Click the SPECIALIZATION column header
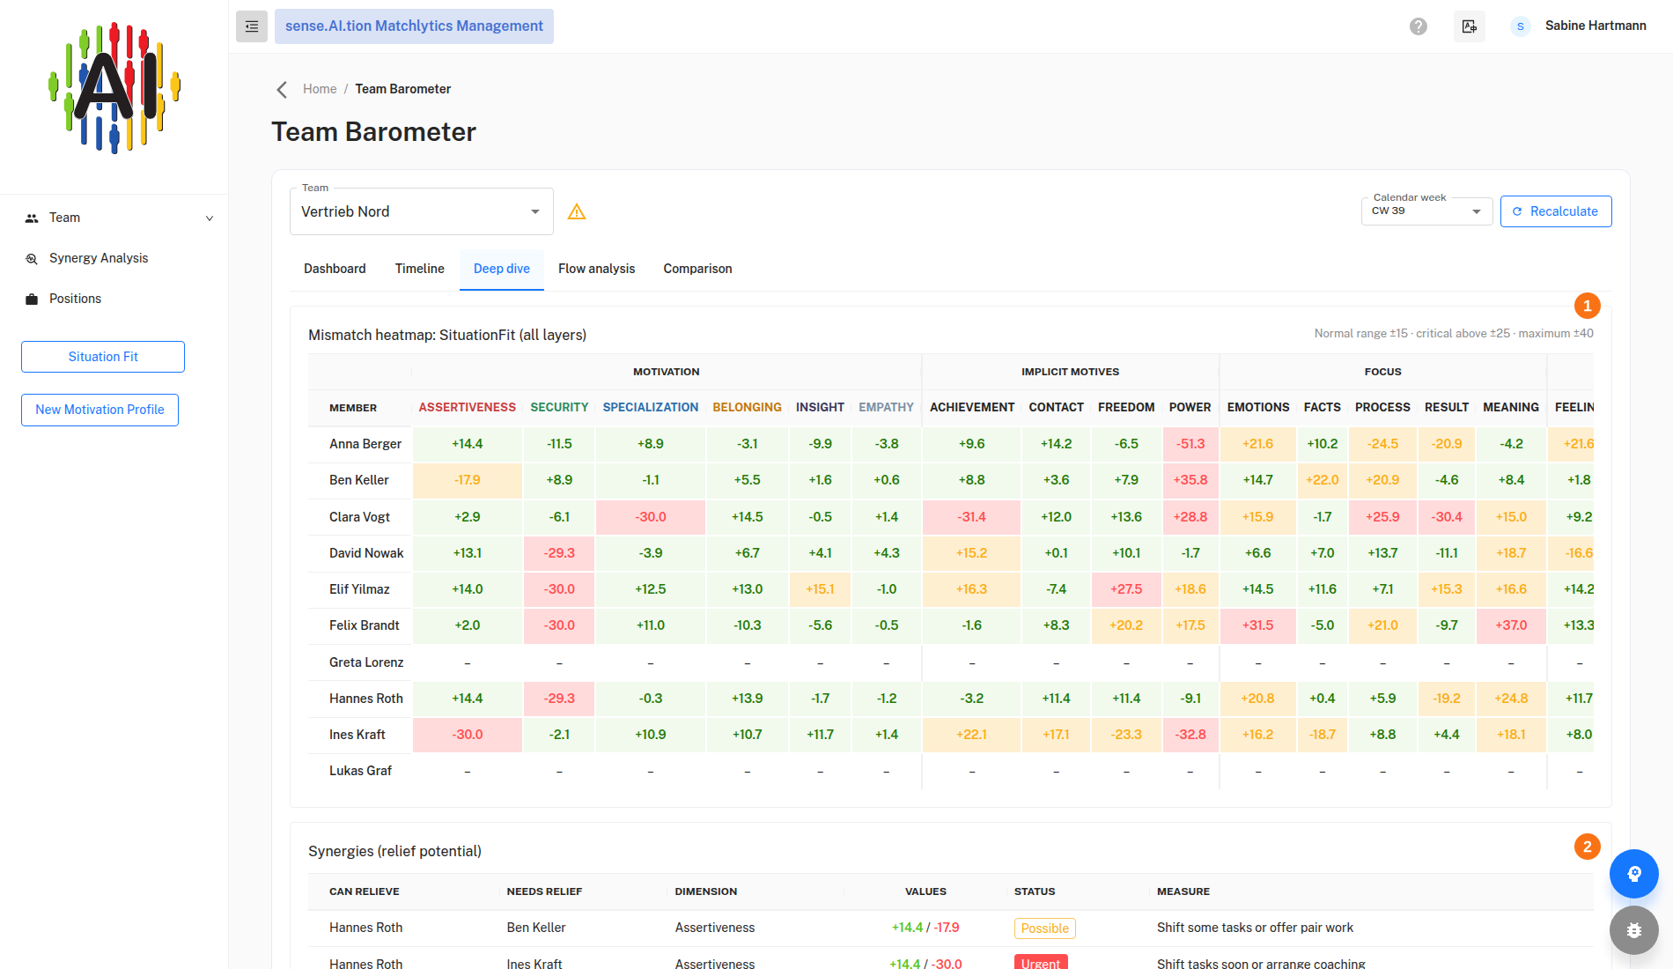 (651, 407)
